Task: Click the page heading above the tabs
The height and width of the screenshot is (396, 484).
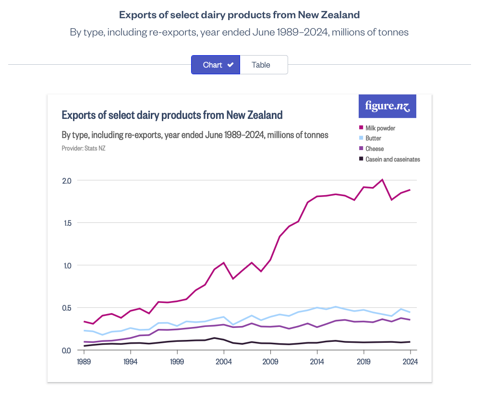Action: point(239,15)
